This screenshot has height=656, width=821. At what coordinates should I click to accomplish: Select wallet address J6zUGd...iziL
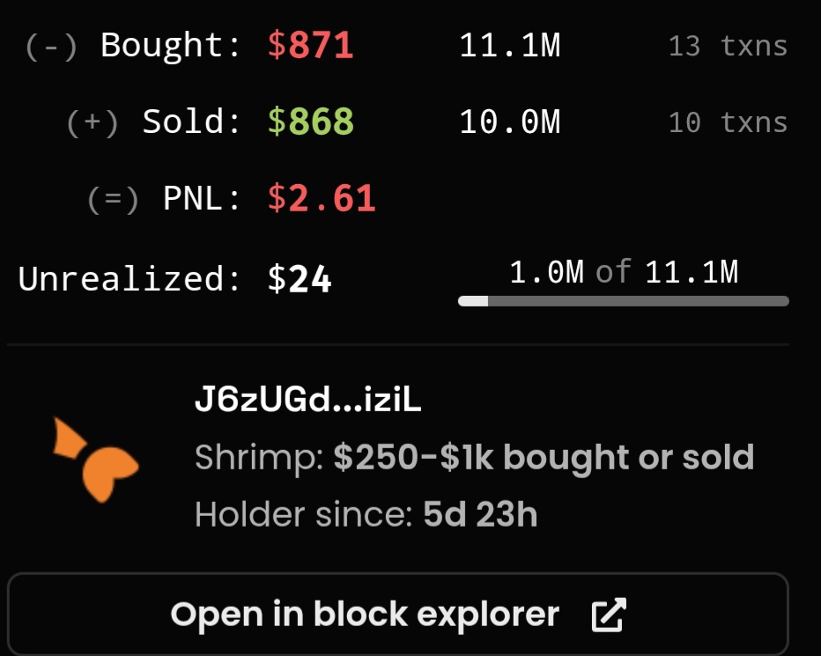click(x=308, y=400)
